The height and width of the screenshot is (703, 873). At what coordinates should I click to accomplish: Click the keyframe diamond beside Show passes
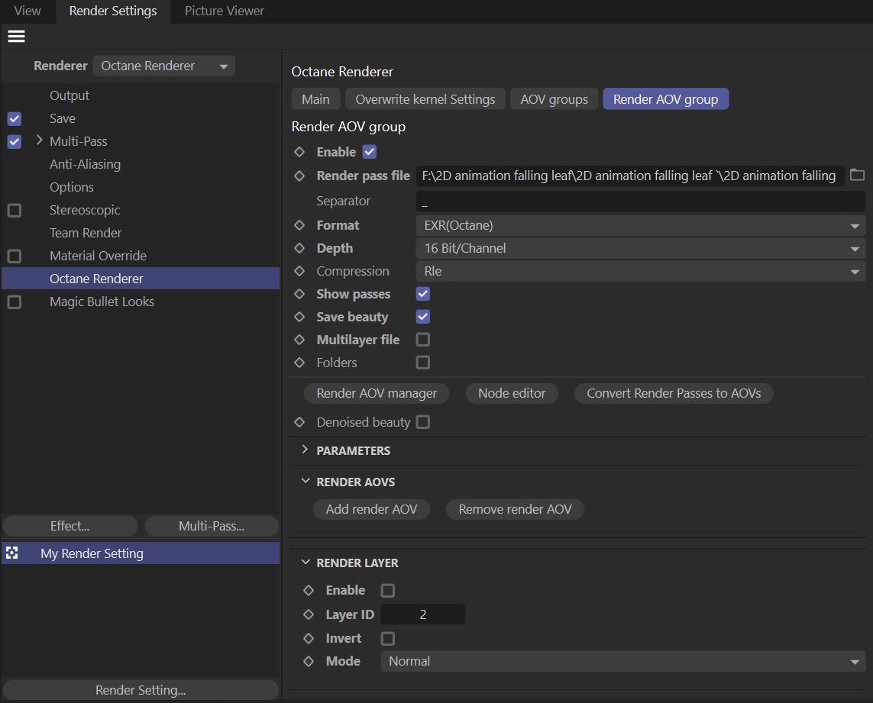(299, 294)
